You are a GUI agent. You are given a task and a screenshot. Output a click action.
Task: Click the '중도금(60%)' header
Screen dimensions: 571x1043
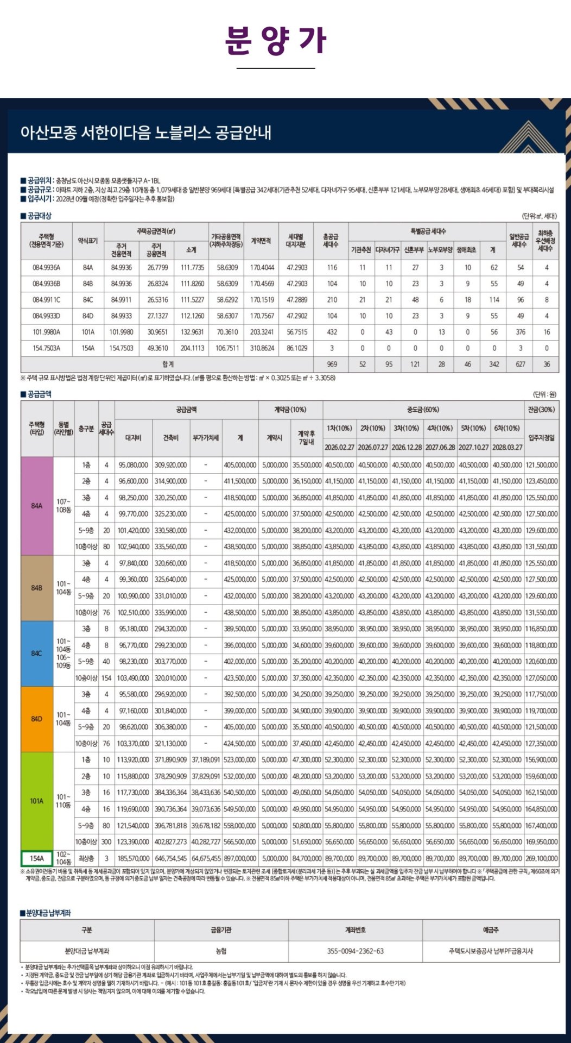[423, 410]
